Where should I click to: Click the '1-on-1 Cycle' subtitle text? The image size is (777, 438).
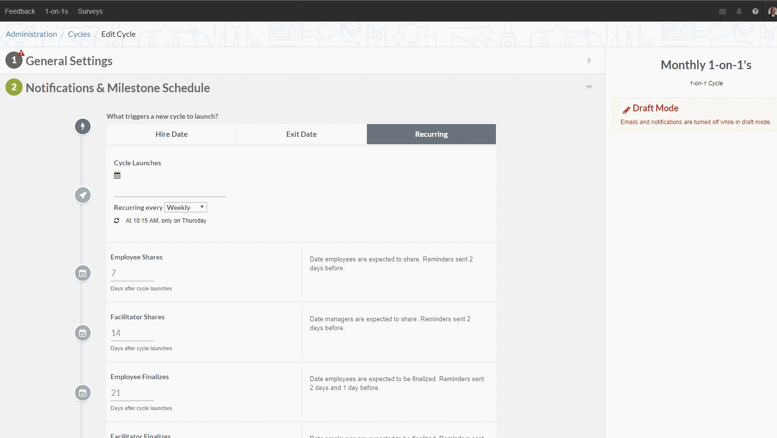click(706, 83)
